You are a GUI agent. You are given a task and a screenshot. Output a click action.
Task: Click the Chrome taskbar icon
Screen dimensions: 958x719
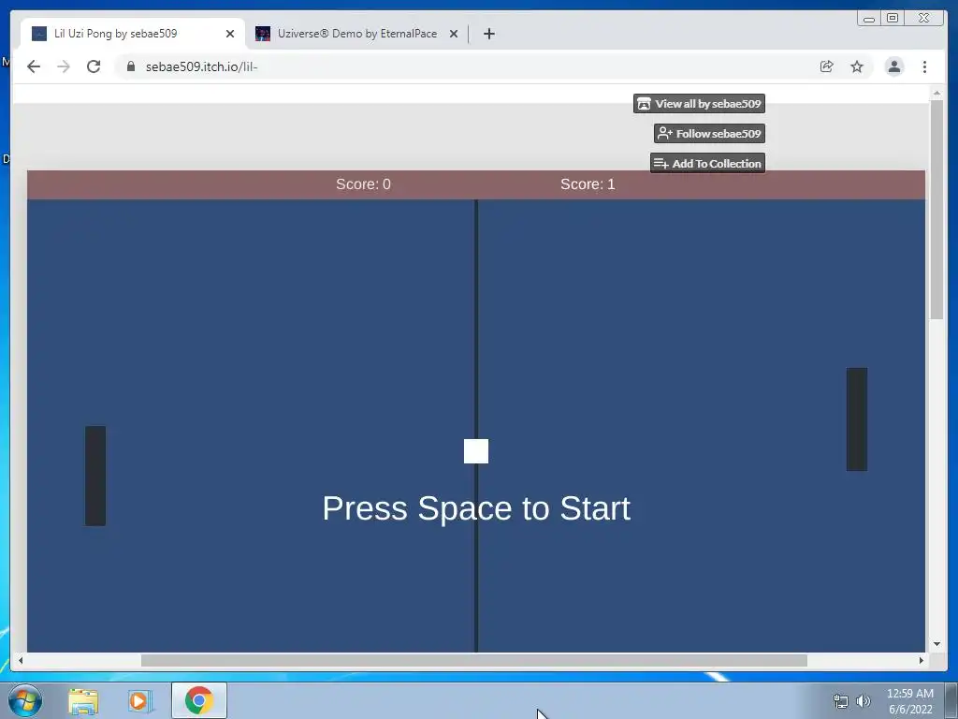click(x=199, y=700)
